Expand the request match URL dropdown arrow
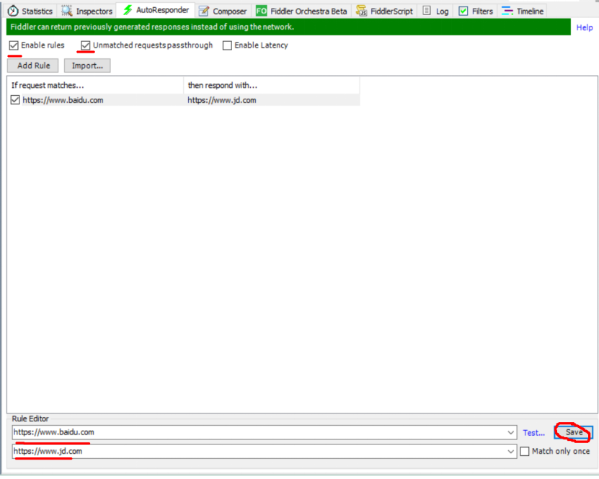This screenshot has width=599, height=479. 511,432
